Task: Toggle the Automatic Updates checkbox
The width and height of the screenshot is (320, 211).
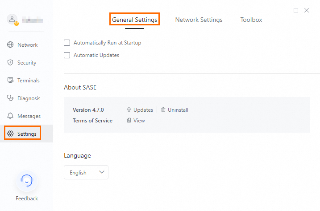Action: point(67,56)
